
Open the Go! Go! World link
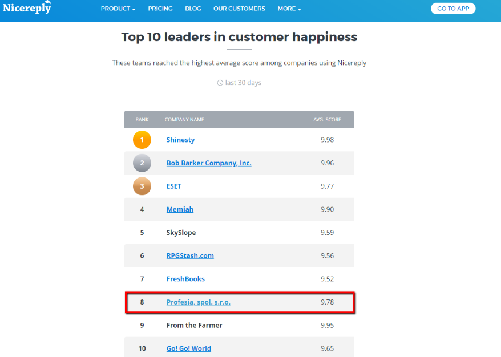tap(189, 348)
